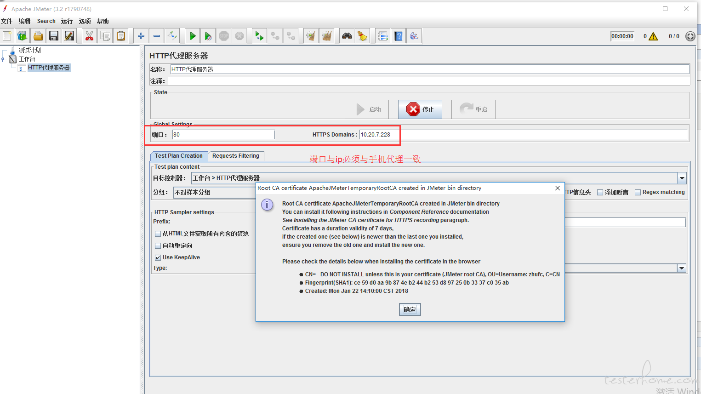Open the Search menu
The image size is (701, 394).
pyautogui.click(x=46, y=21)
